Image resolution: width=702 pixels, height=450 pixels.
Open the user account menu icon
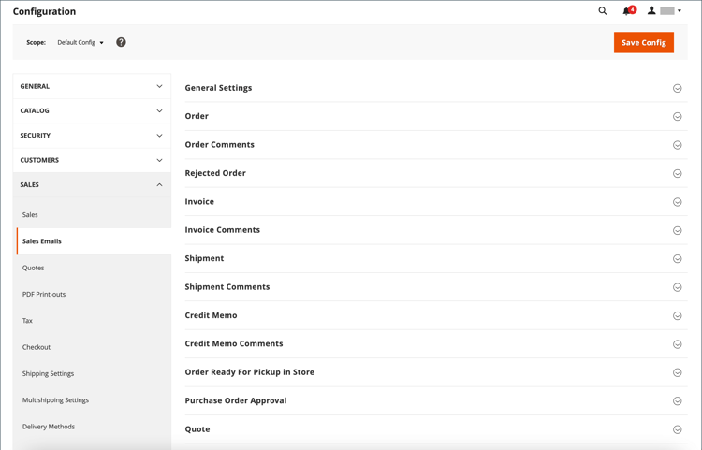(651, 11)
